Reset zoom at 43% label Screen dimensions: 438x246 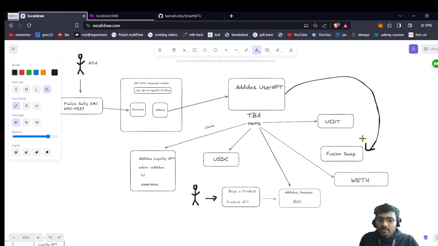26,237
